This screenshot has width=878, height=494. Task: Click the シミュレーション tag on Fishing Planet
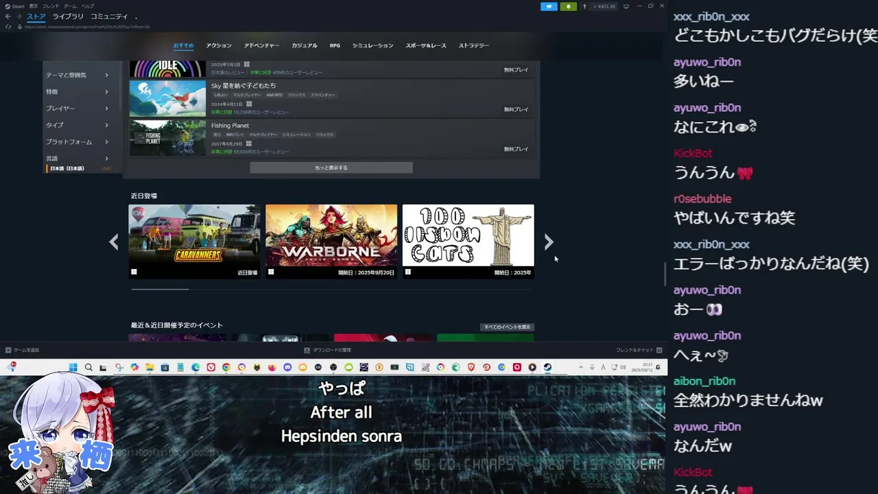[x=296, y=134]
